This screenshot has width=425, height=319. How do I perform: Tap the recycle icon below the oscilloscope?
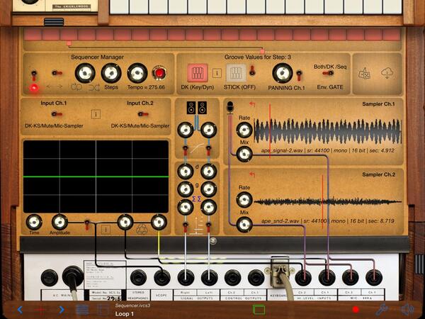pos(142,229)
